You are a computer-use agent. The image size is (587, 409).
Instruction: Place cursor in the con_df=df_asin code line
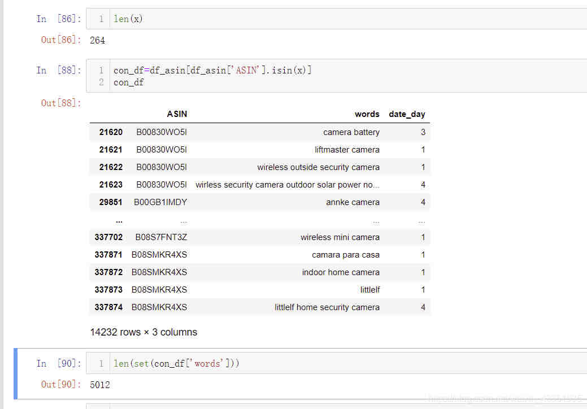pyautogui.click(x=212, y=71)
